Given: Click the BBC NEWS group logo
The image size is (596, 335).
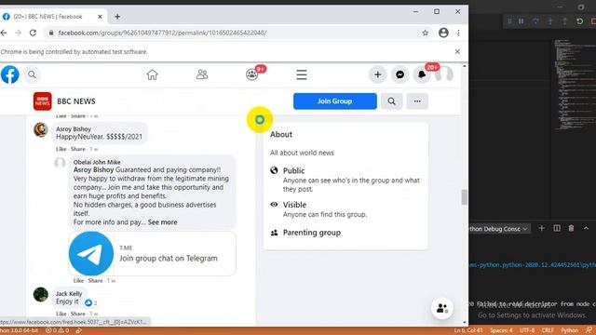Looking at the screenshot, I should click(42, 101).
